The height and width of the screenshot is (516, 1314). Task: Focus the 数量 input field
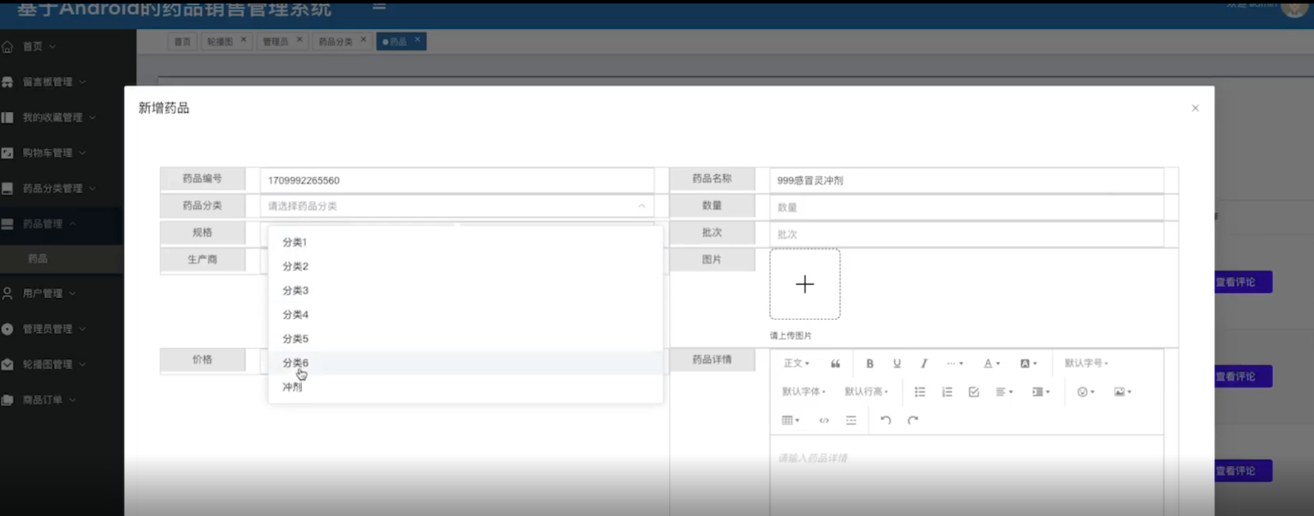[x=966, y=207]
